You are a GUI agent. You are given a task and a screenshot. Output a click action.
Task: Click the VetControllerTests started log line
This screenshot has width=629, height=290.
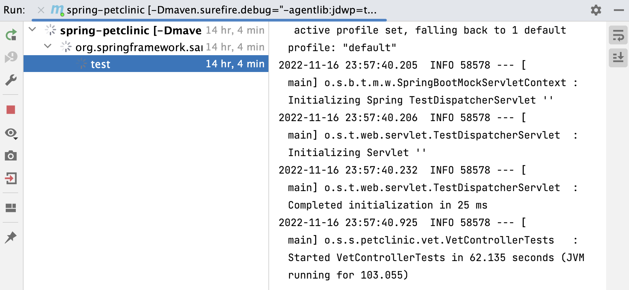tap(436, 257)
